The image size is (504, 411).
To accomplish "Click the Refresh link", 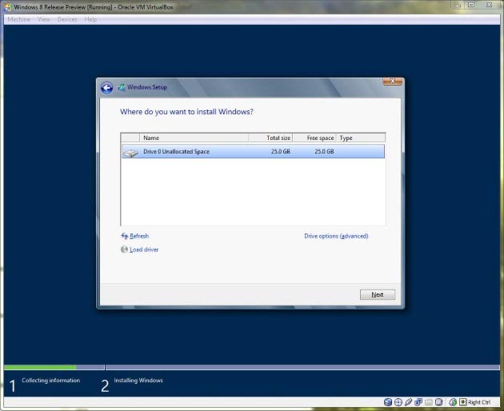I will (138, 236).
